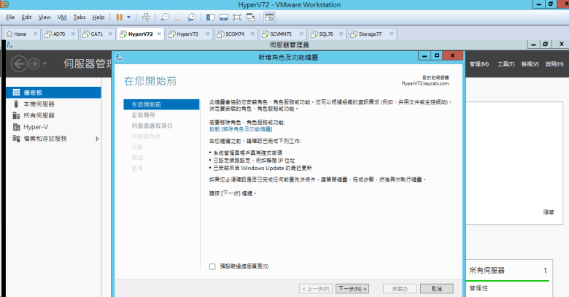Click the 取消 cancel button
This screenshot has width=569, height=297.
tap(436, 288)
